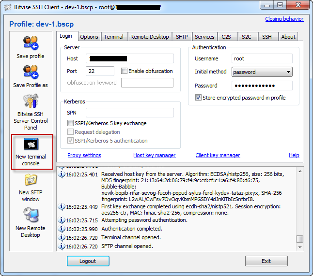Viewport: 313px width, 276px height.
Task: Click info icon of First key exchange completed entry
Action: tap(62, 207)
